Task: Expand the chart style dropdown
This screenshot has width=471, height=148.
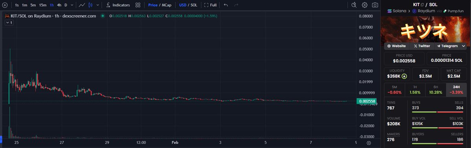Action: coord(98,5)
